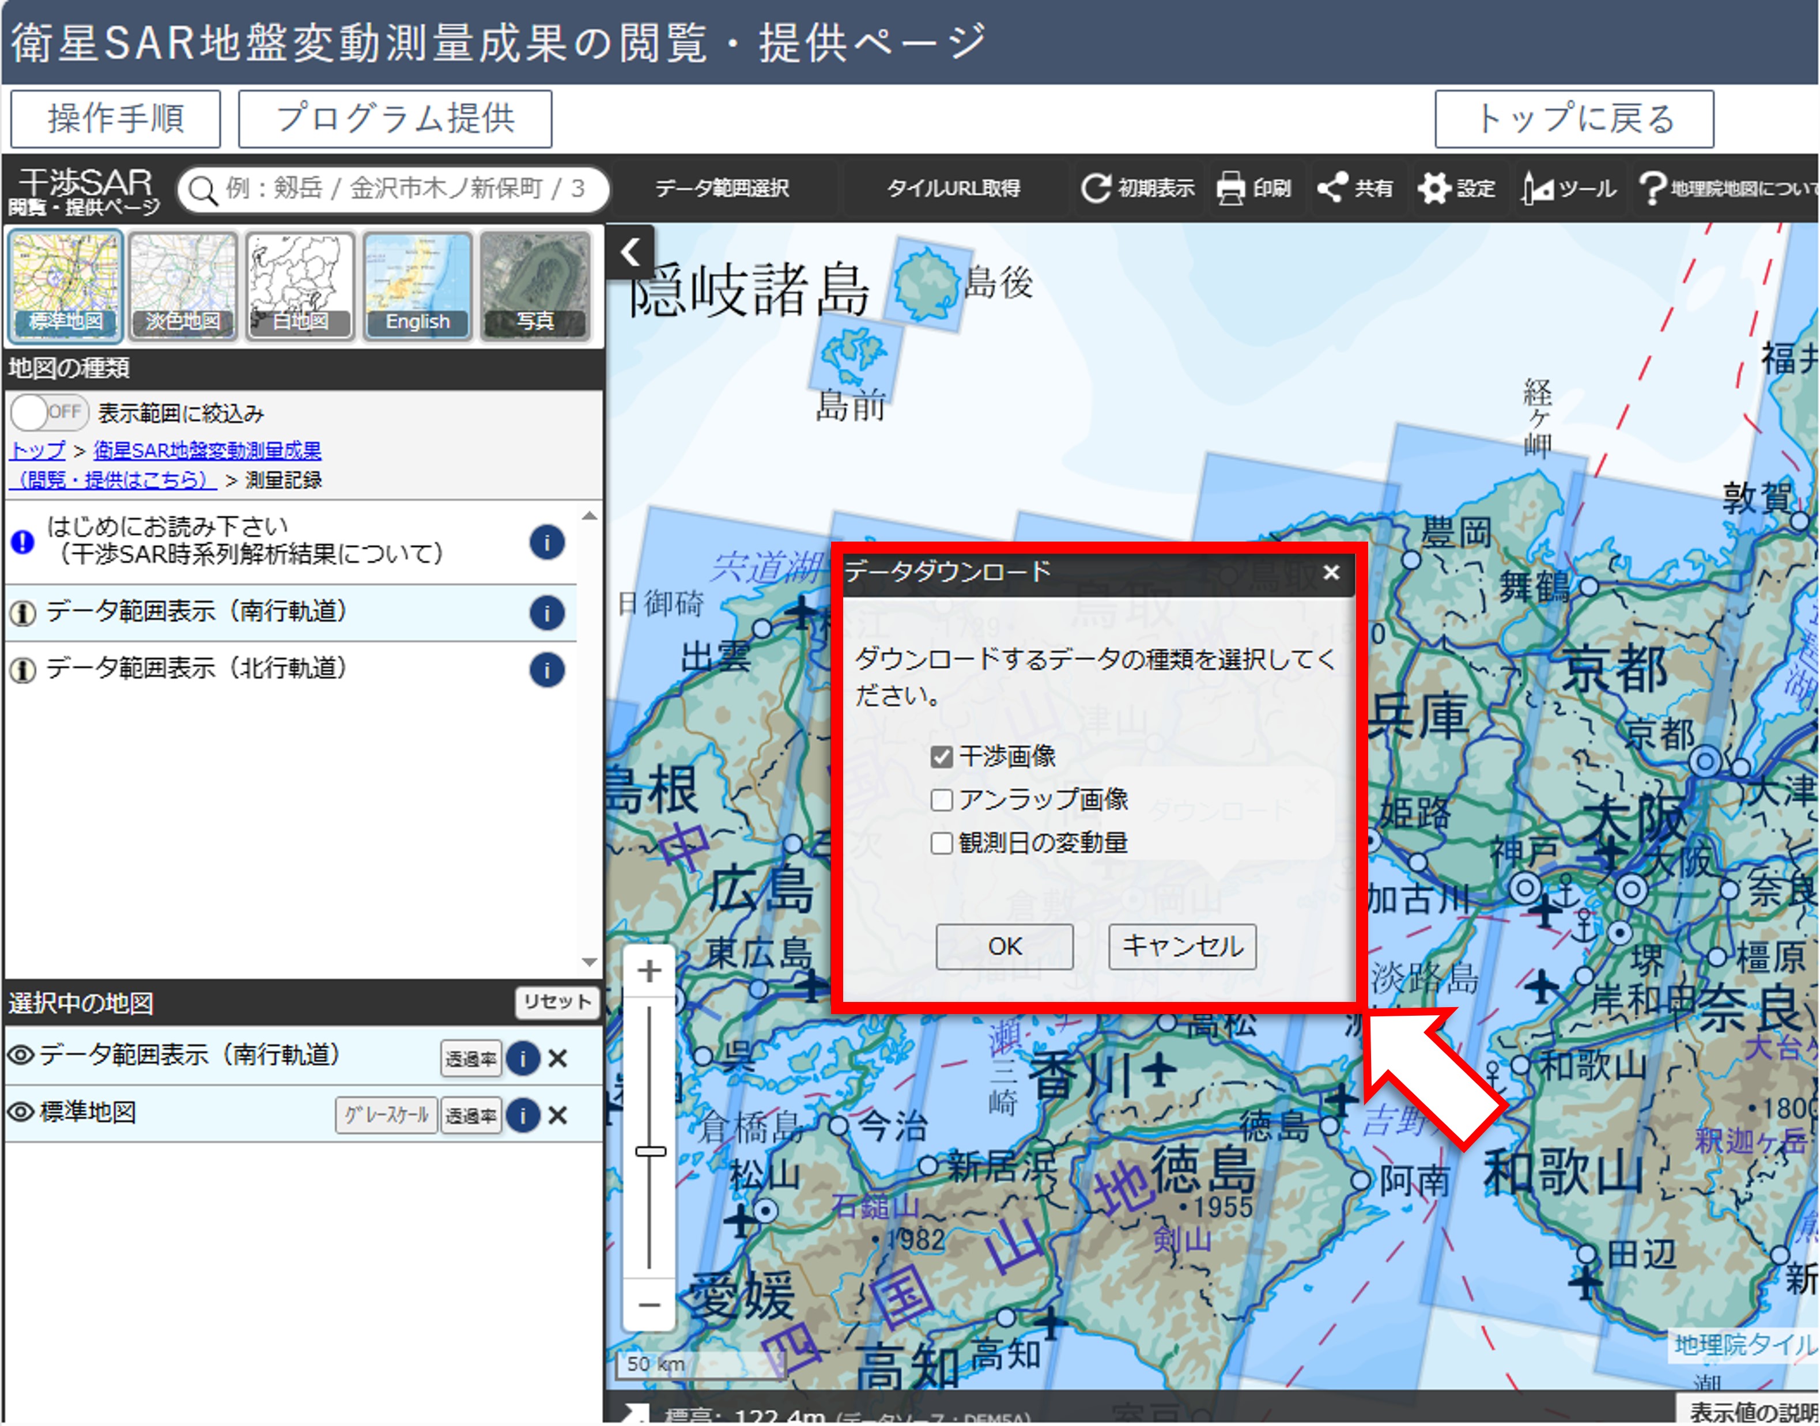Zoom in with the plus button

[x=649, y=971]
